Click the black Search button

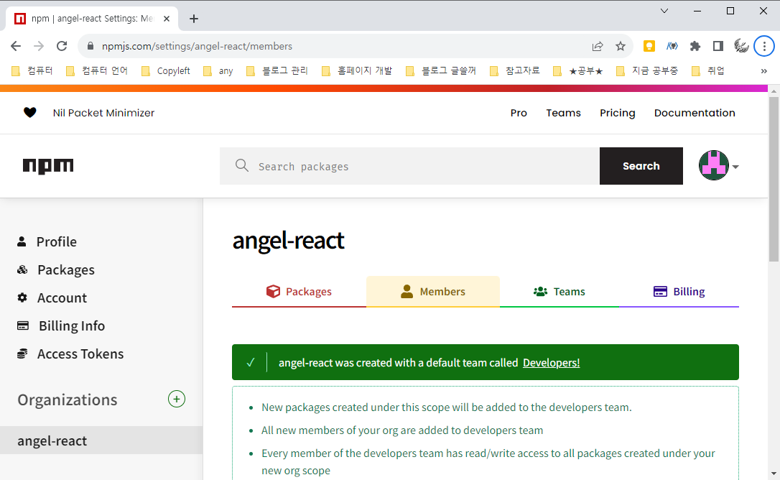click(641, 166)
